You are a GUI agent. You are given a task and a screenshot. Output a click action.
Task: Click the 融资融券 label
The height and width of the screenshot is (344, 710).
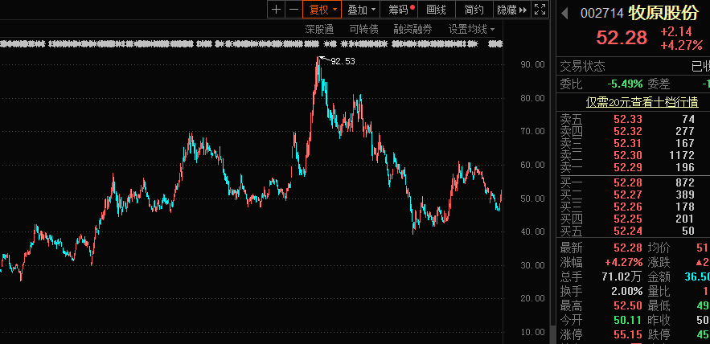412,29
